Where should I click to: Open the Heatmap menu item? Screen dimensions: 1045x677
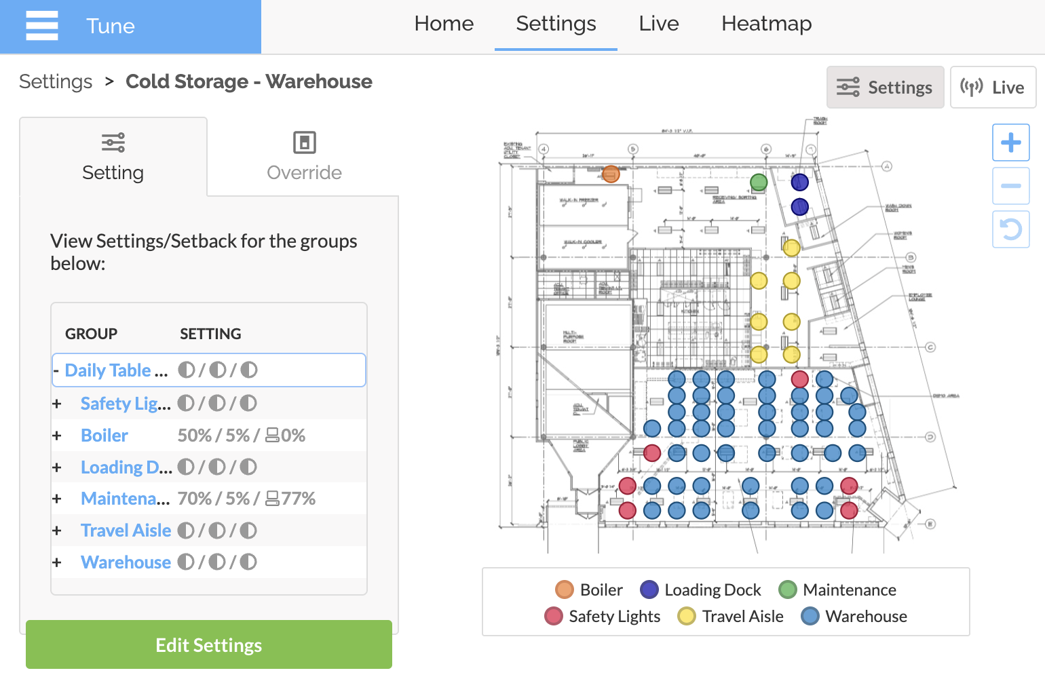[x=766, y=24]
